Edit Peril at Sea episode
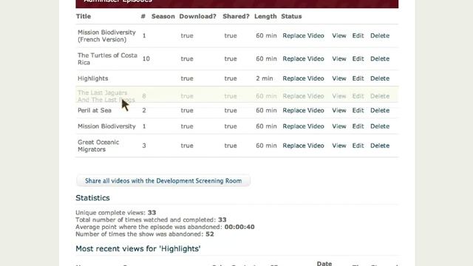 [358, 110]
